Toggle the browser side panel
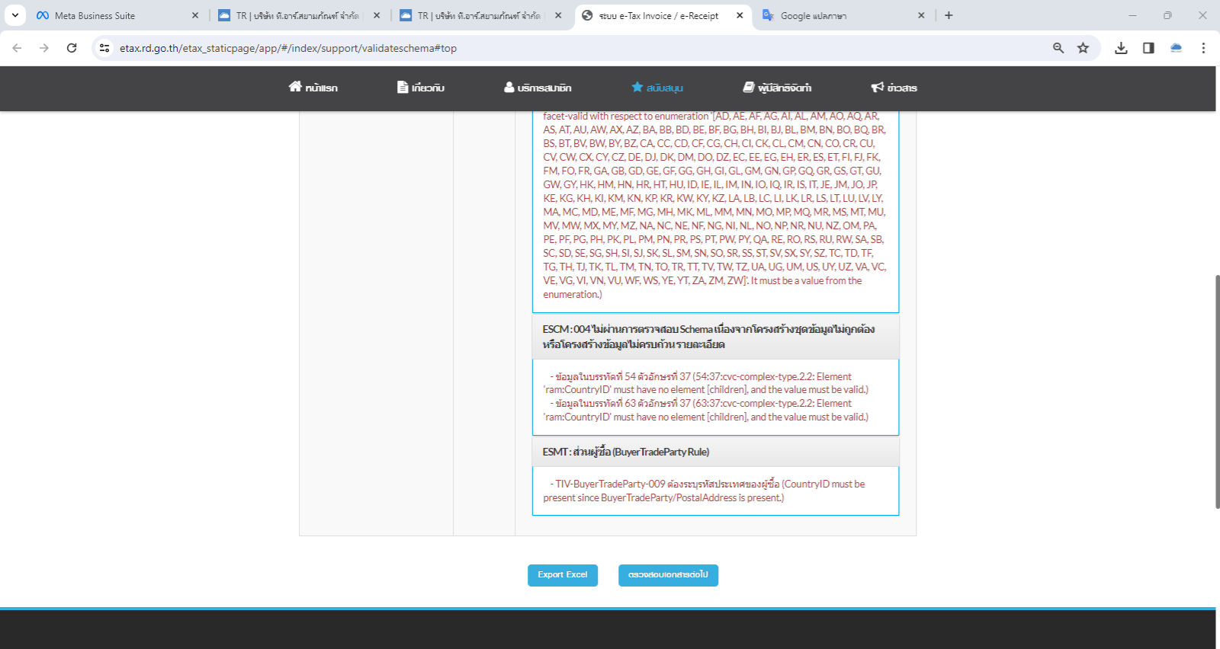This screenshot has height=649, width=1220. [1148, 48]
